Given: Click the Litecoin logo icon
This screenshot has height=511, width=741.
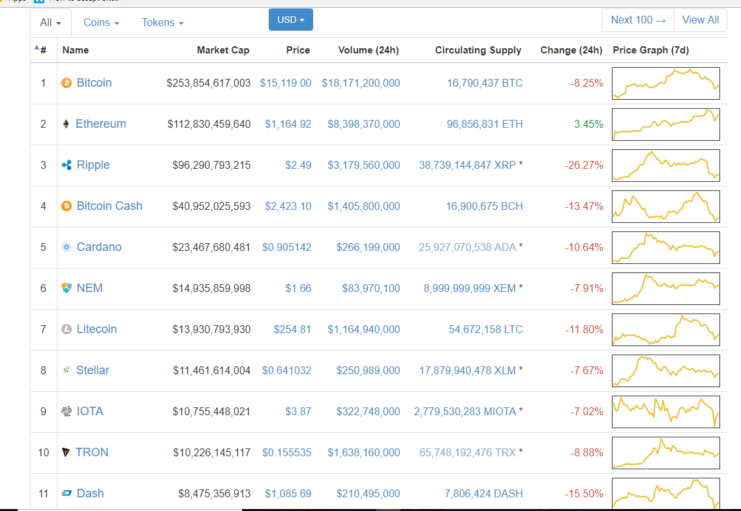Looking at the screenshot, I should (x=67, y=329).
